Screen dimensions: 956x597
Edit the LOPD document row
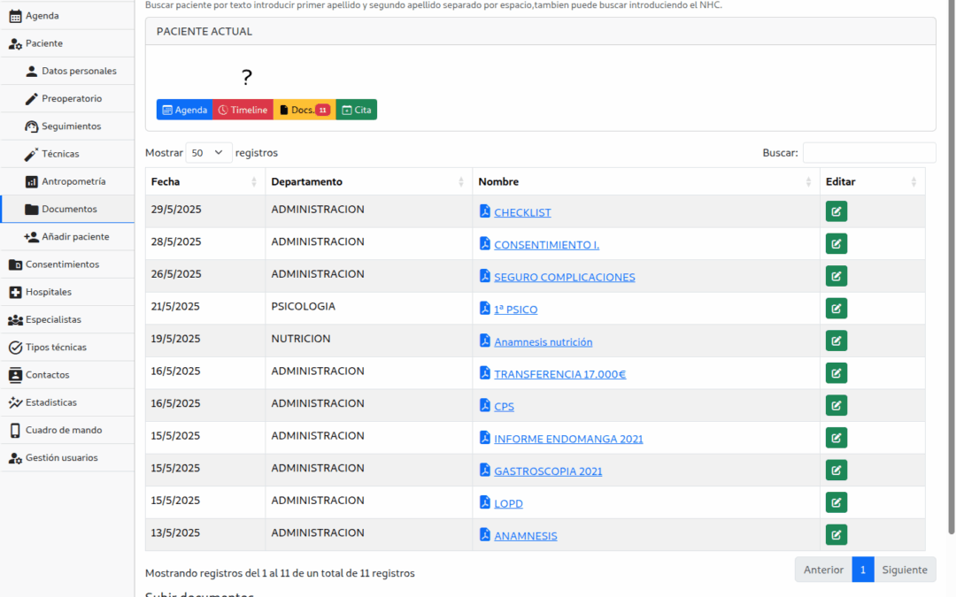coord(836,502)
